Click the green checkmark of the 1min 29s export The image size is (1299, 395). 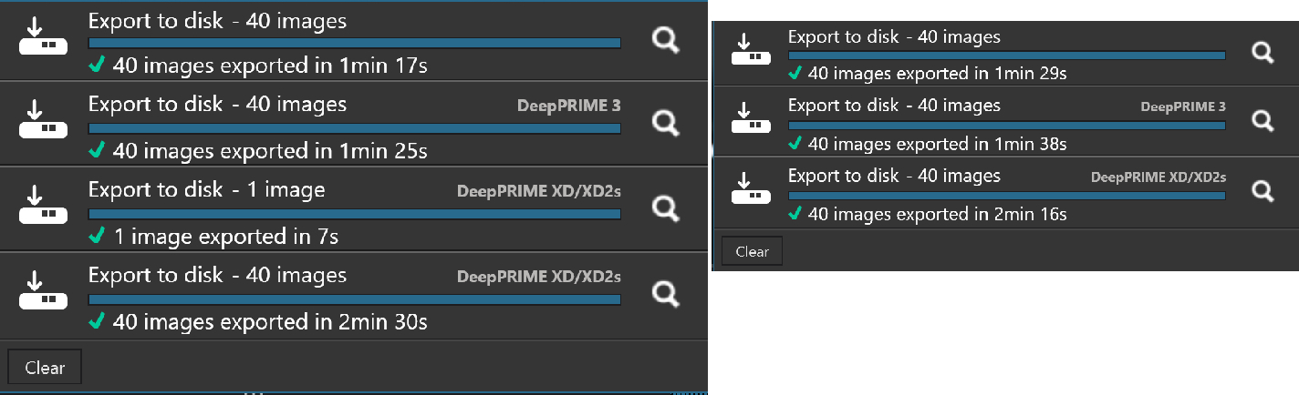(x=795, y=73)
